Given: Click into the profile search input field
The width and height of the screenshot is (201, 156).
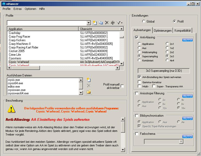Looking at the screenshot, I should [x=47, y=23].
